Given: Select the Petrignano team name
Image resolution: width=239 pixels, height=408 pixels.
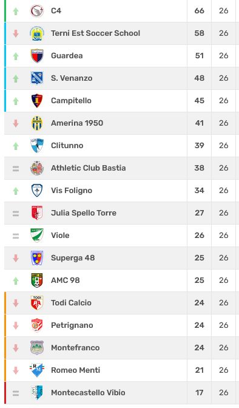Looking at the screenshot, I should coord(72,325).
